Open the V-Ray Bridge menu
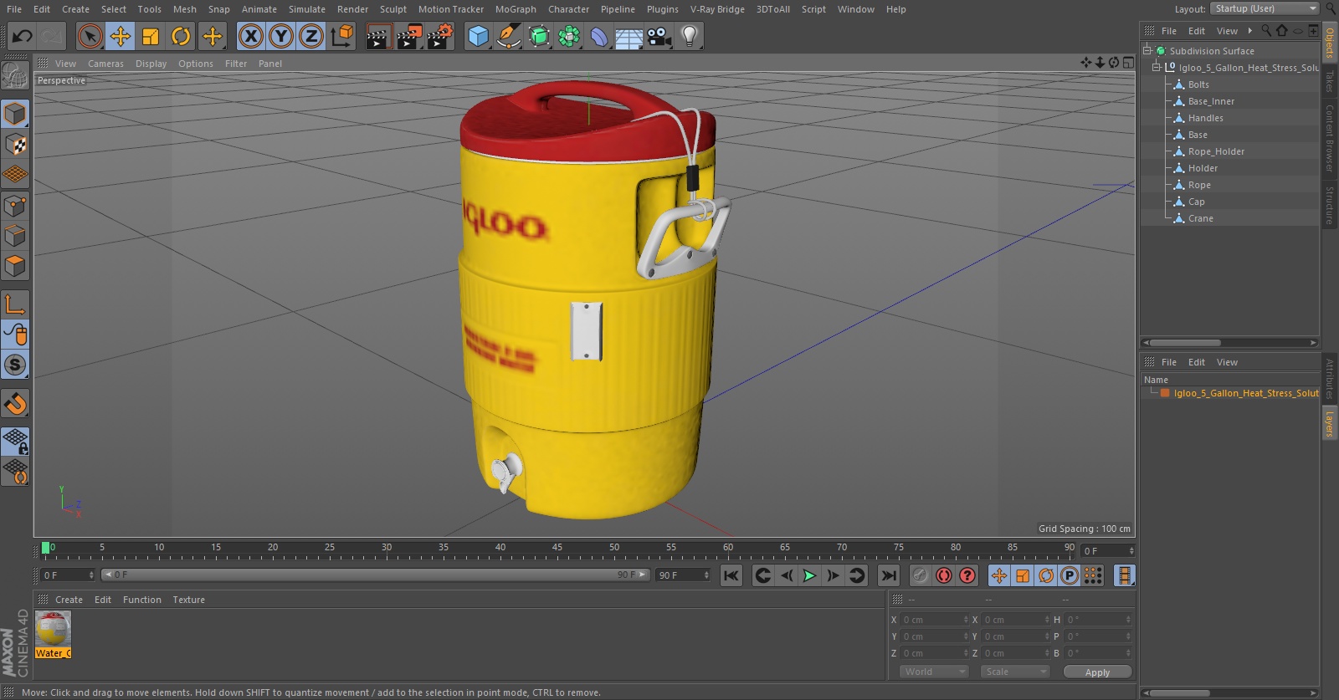The image size is (1339, 700). tap(717, 9)
